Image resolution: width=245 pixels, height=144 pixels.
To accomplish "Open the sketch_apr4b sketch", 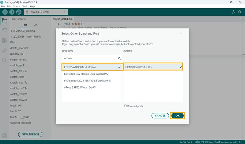I will click(18, 65).
